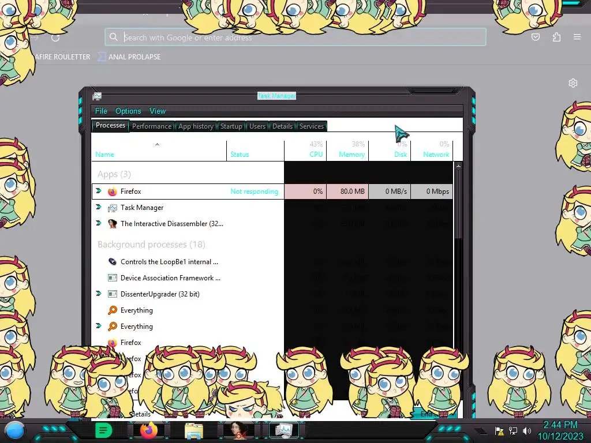Click the Background processes (18) header

[151, 245]
